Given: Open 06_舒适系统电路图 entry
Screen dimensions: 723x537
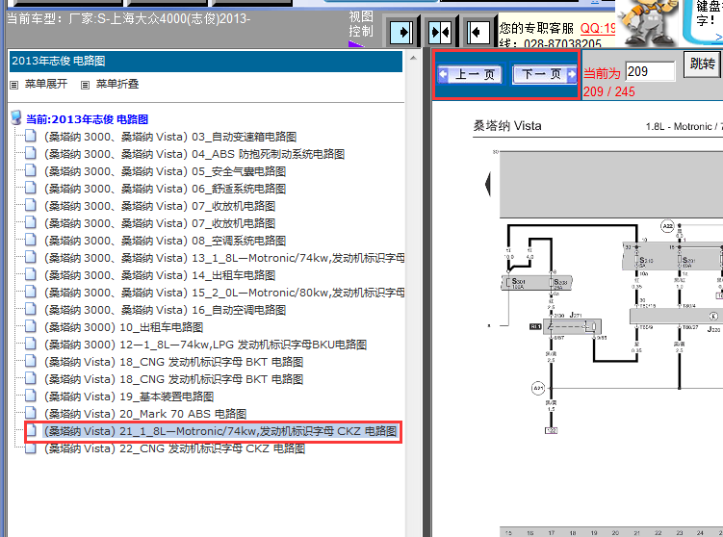Looking at the screenshot, I should pyautogui.click(x=165, y=189).
